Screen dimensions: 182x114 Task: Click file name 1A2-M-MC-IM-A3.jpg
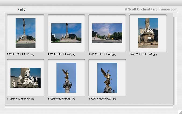tap(102, 54)
